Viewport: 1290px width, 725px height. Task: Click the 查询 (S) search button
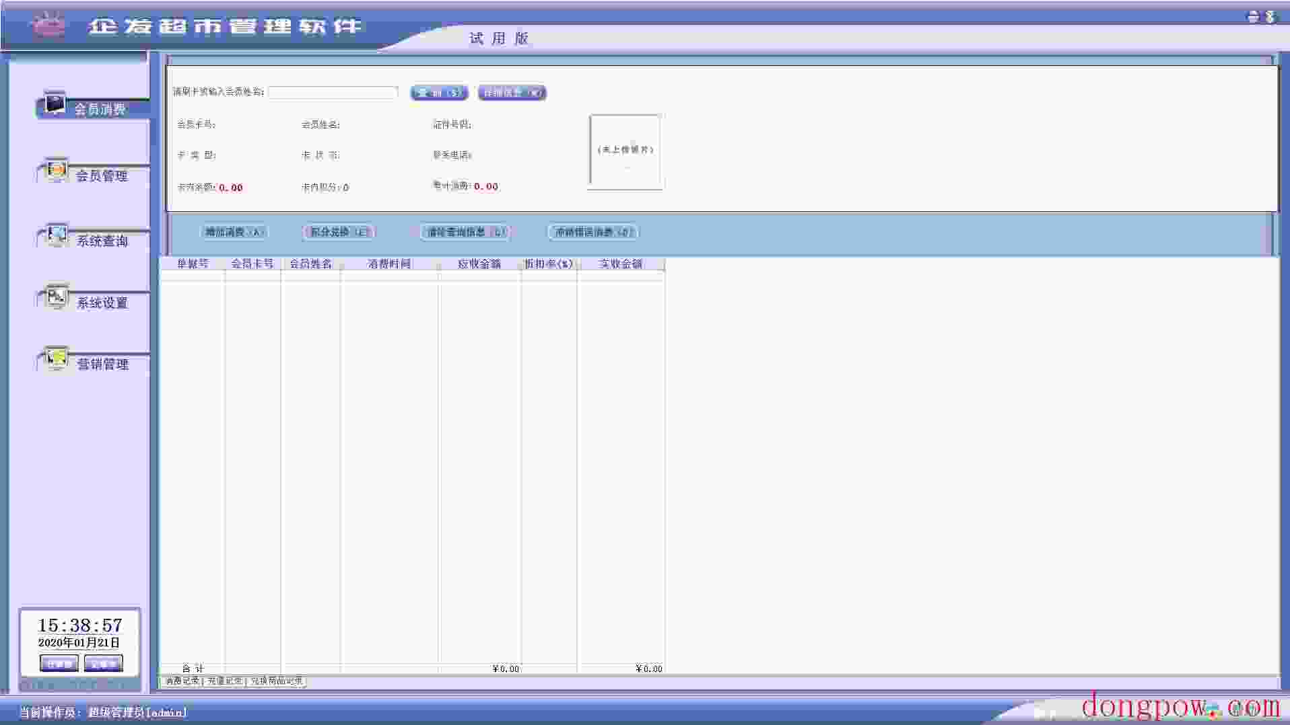click(439, 93)
